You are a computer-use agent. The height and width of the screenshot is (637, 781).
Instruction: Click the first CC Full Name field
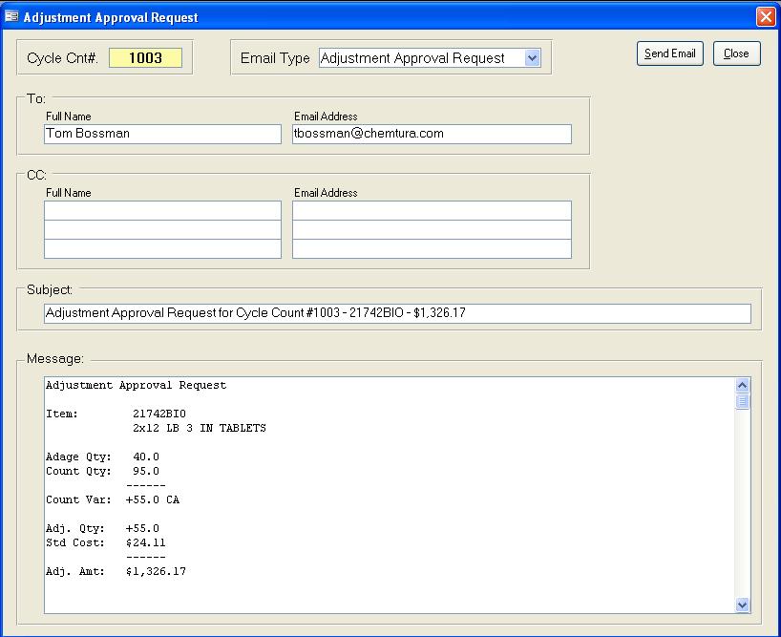[162, 211]
